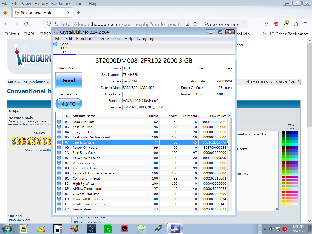Viewport: 312px width, 234px height.
Task: Click the Spin-Up Time status orb
Action: [x=59, y=127]
